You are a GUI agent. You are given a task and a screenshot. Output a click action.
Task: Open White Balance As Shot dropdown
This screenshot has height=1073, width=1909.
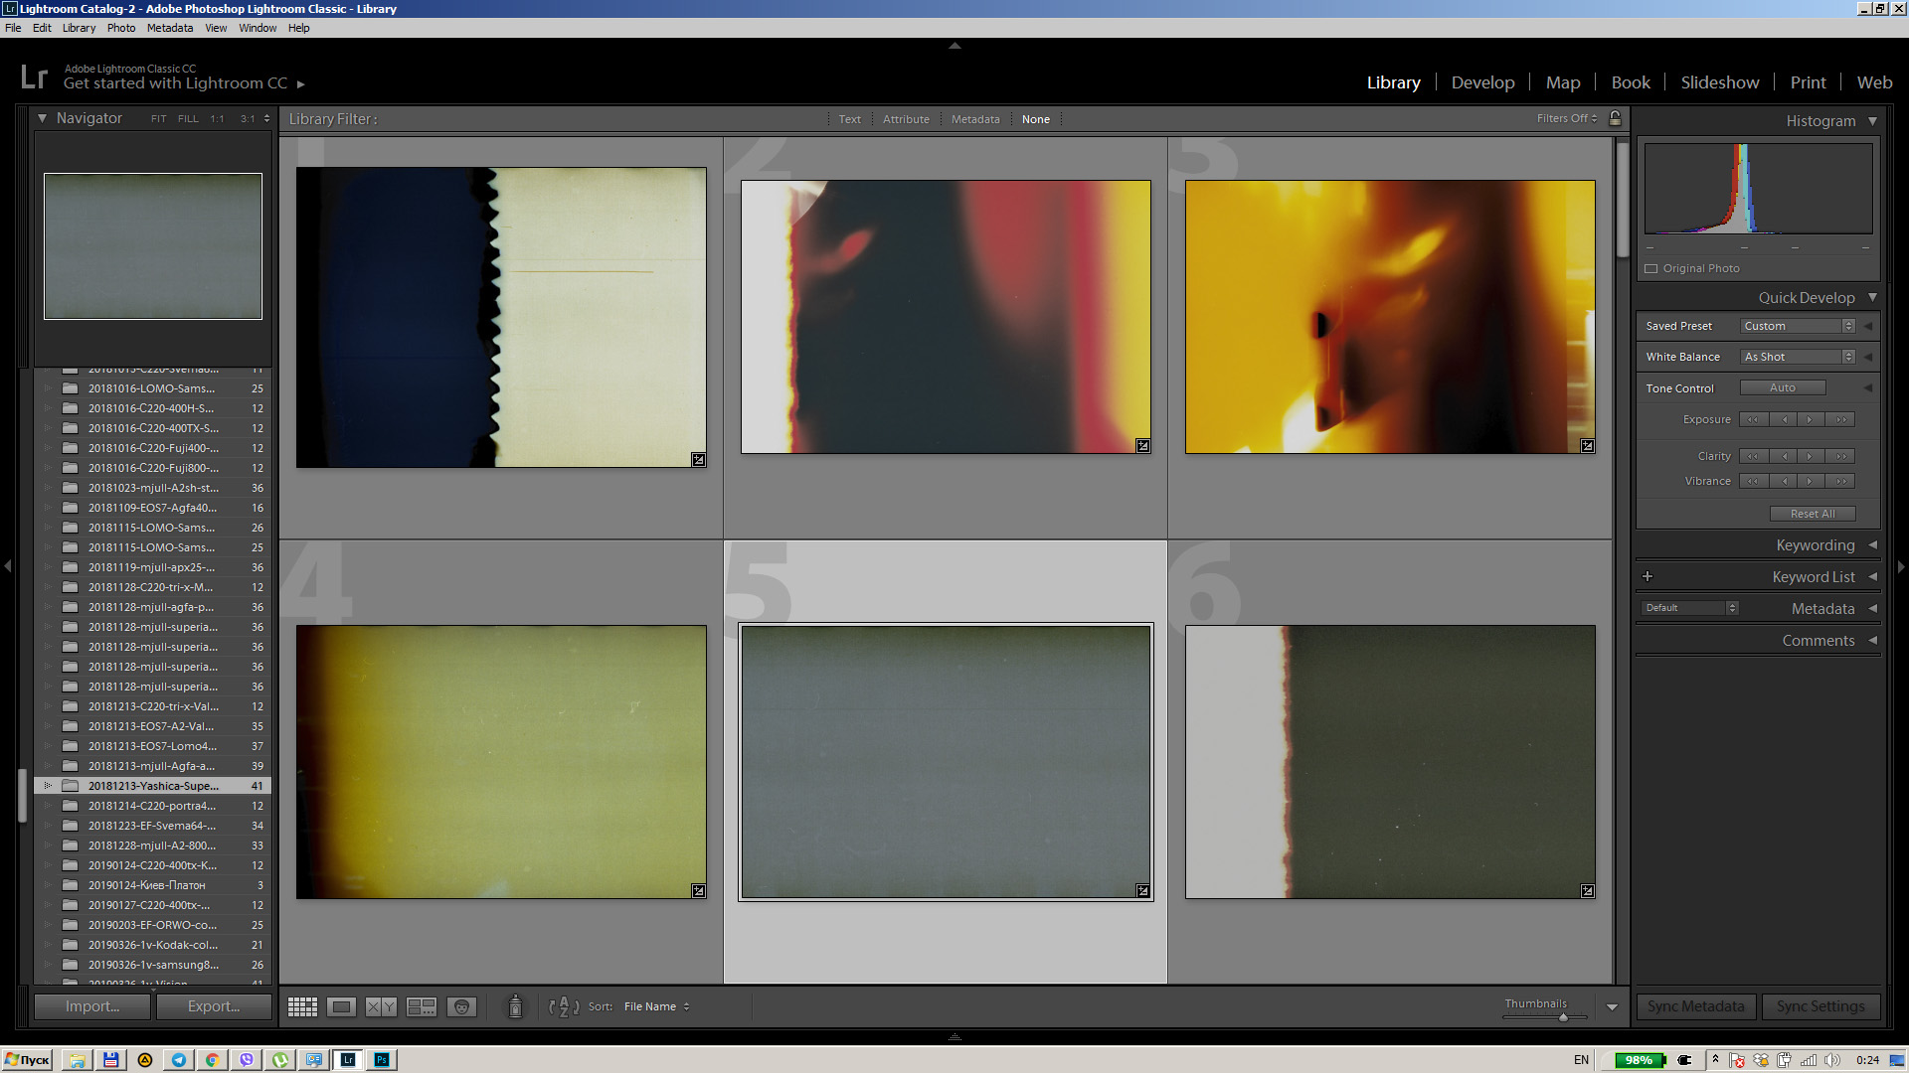pos(1798,357)
